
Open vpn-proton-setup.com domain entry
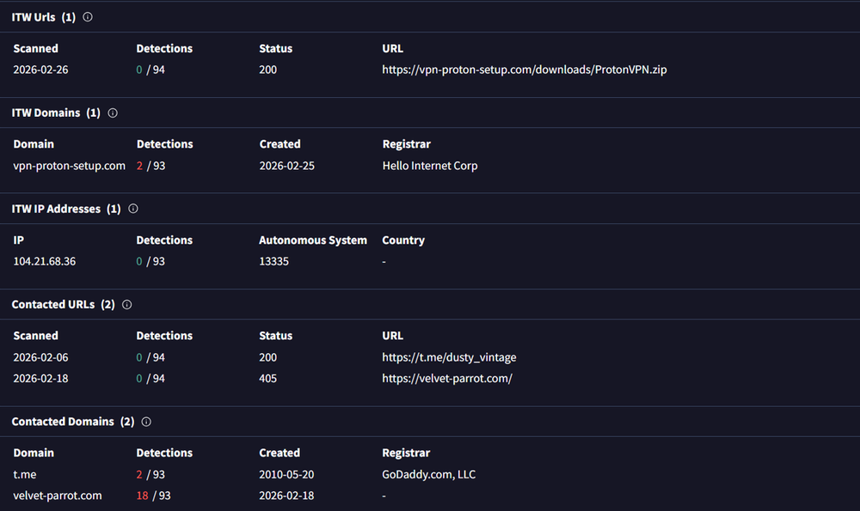(69, 166)
